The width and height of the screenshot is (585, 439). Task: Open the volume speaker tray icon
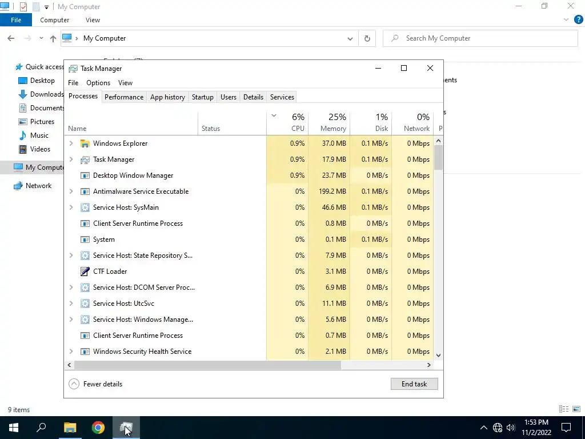pyautogui.click(x=511, y=428)
